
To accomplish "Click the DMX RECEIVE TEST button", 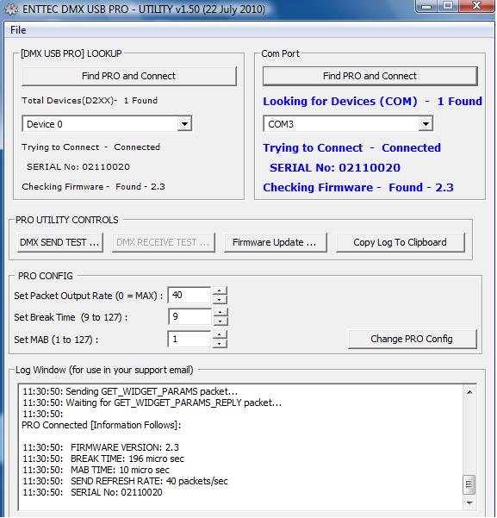I will 163,242.
